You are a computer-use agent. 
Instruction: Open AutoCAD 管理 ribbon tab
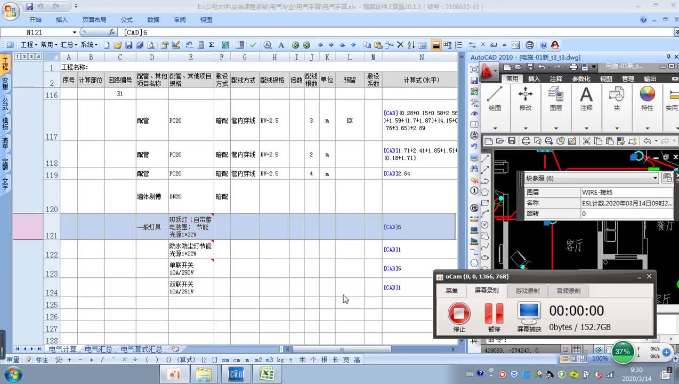point(628,78)
